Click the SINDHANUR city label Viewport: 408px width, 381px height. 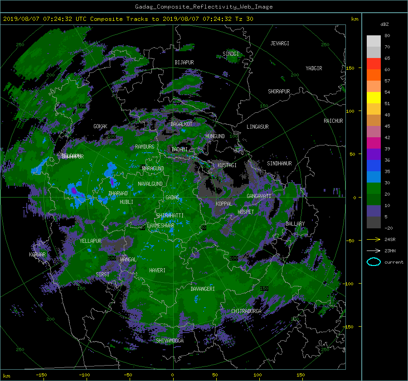tap(279, 164)
